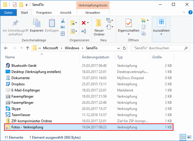Open Eigenschaften properties icon
Screen dimensions: 194x141
[129, 23]
